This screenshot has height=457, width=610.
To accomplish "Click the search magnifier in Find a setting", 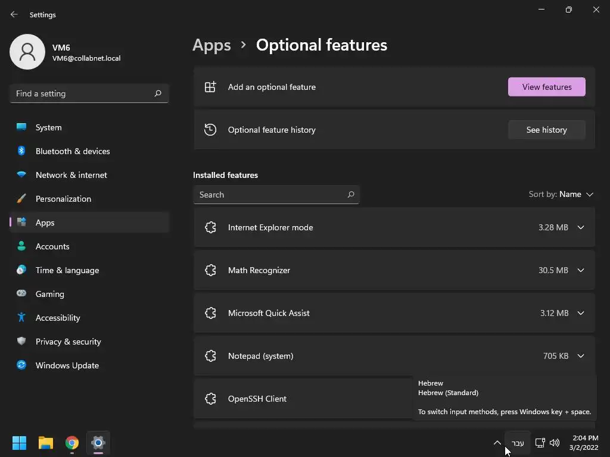I will 158,93.
